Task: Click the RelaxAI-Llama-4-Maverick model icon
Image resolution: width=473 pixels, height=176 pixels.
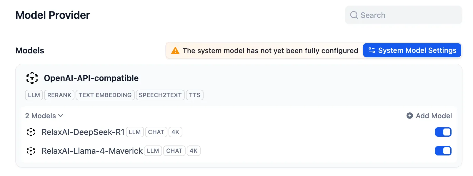Action: [31, 151]
